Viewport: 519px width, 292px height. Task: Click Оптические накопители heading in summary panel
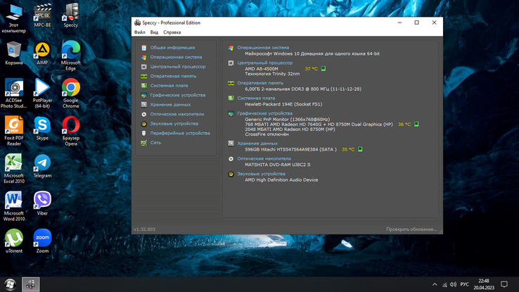tap(264, 158)
